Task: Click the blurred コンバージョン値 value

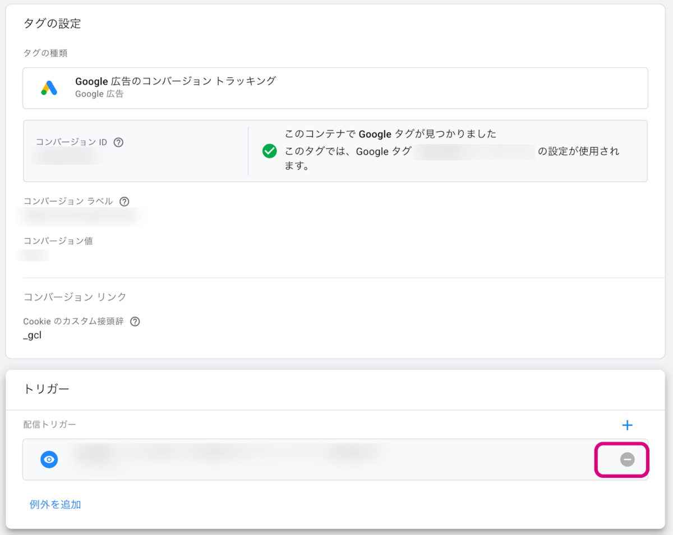Action: point(34,255)
